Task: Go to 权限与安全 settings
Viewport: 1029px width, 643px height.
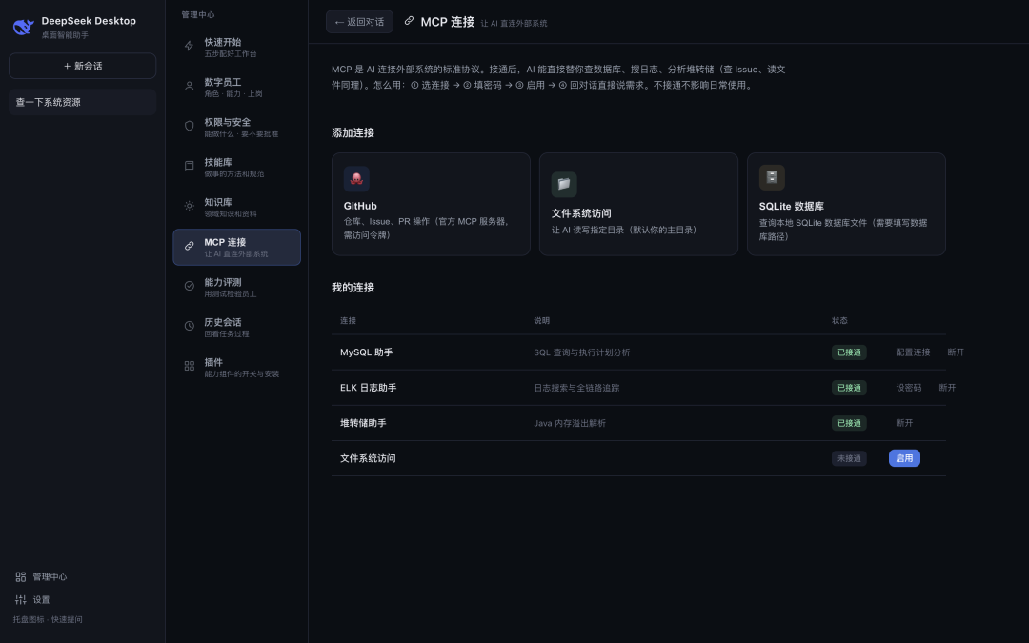Action: 237,128
